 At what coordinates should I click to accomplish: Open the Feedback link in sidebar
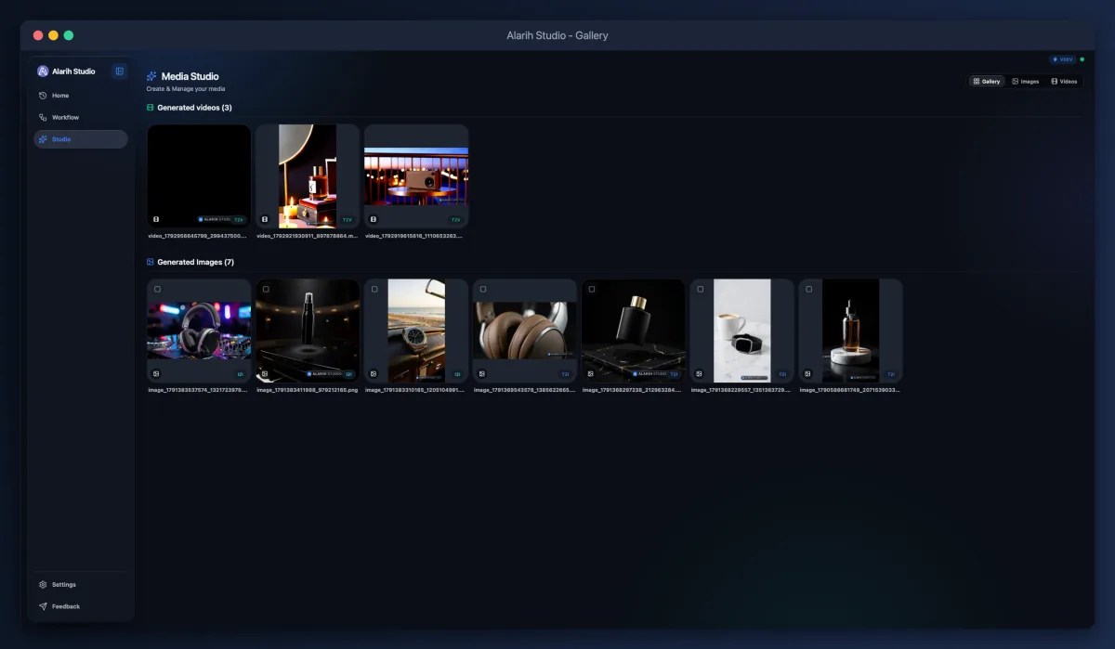[x=81, y=606]
